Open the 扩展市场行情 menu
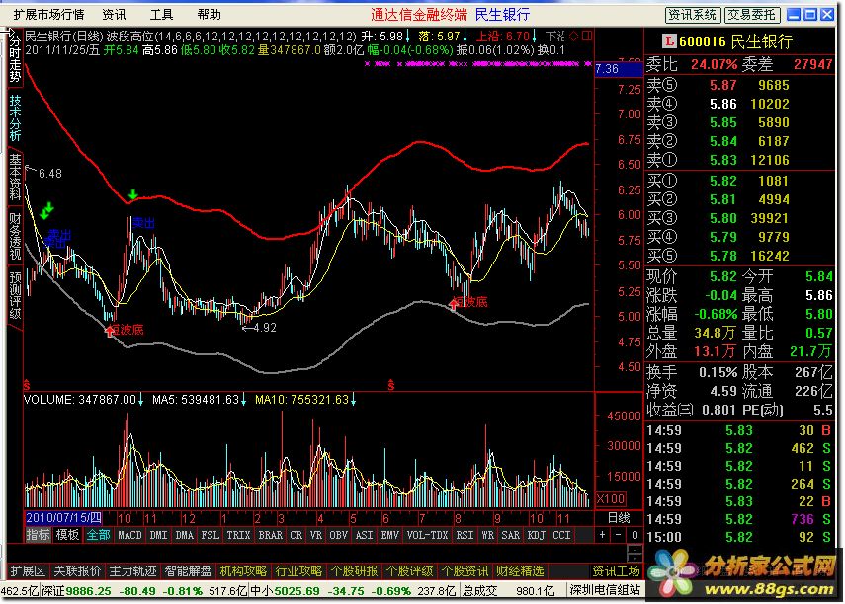Image resolution: width=845 pixels, height=604 pixels. 48,15
